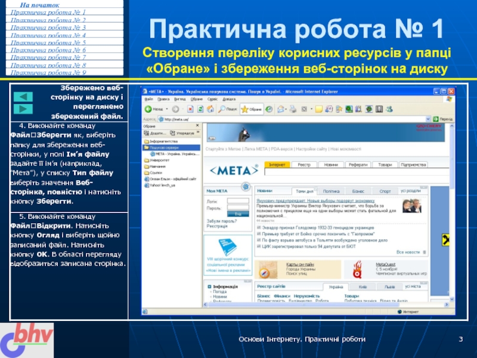Select the Реферати search tab
The image size is (477, 358).
tap(358, 165)
